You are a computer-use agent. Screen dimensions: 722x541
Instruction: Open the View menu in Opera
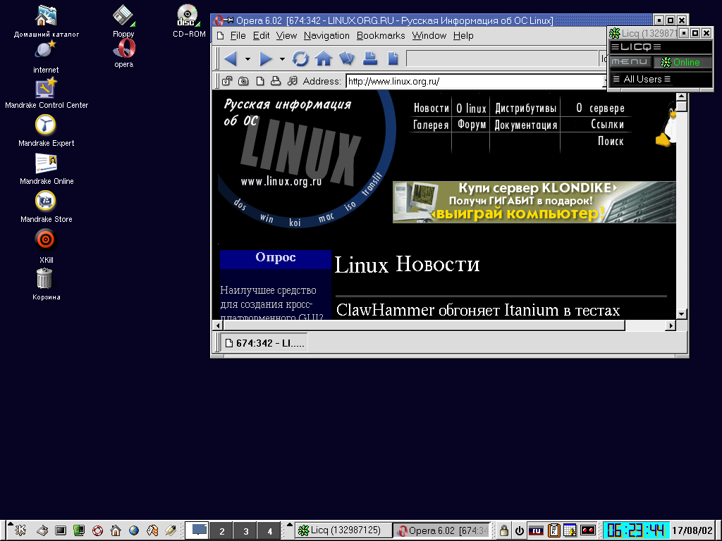[x=286, y=35]
